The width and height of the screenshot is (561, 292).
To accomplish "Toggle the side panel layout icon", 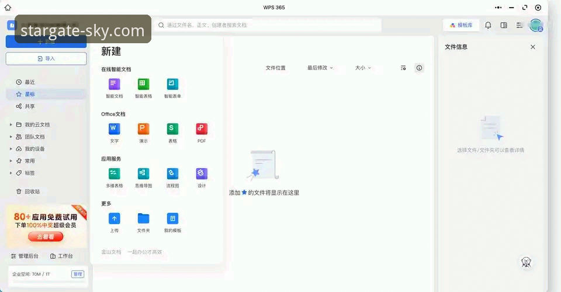I will (504, 25).
